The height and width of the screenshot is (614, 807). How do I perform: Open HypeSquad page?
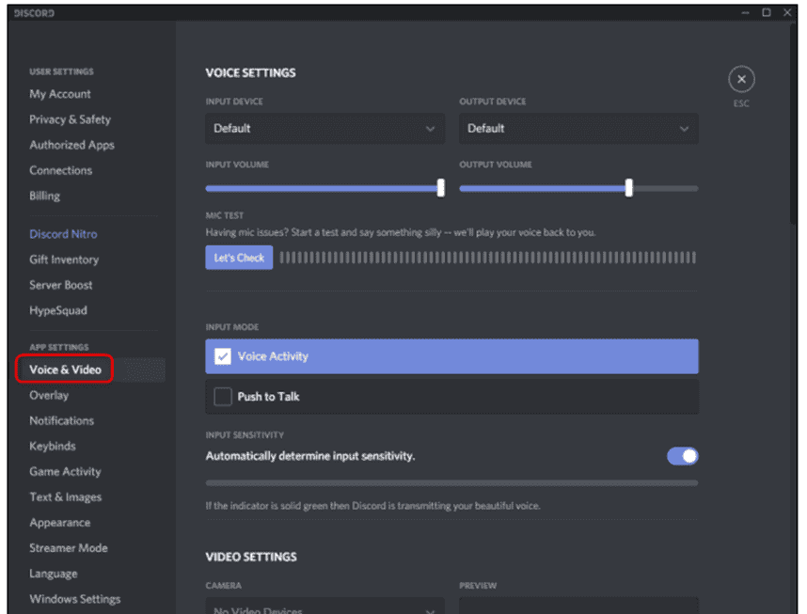58,310
